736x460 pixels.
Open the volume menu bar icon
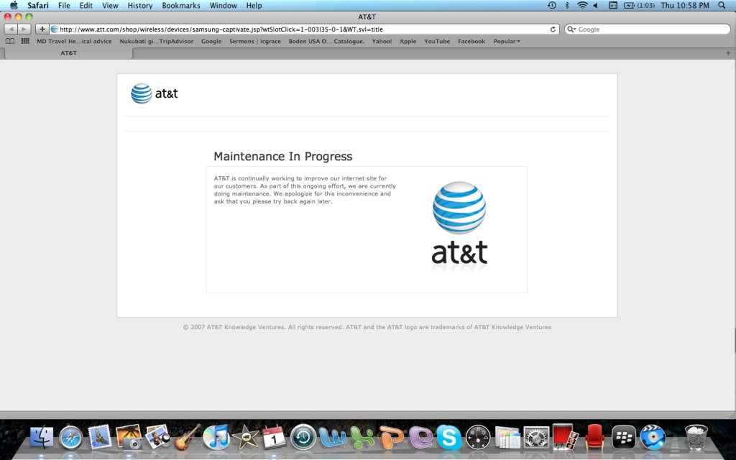[x=596, y=5]
